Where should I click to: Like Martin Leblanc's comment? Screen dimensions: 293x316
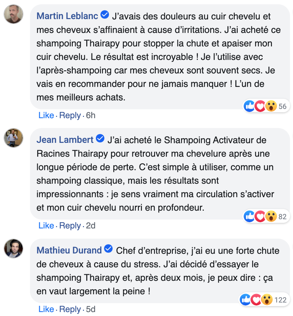point(46,115)
